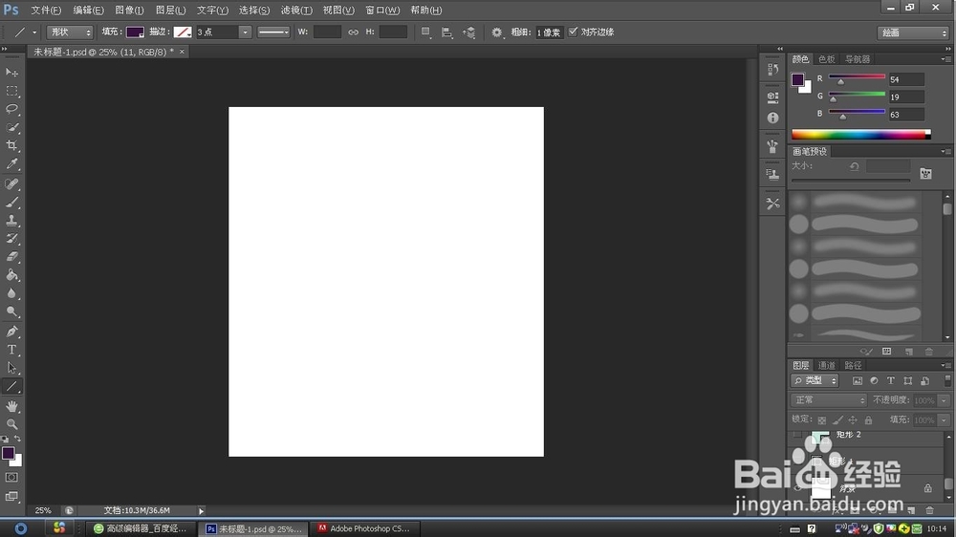
Task: Toggle lock position
Action: tap(853, 420)
